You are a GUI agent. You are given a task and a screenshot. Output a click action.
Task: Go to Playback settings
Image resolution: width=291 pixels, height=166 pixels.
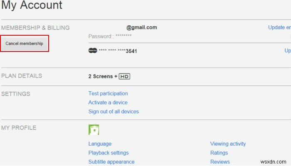[109, 153]
